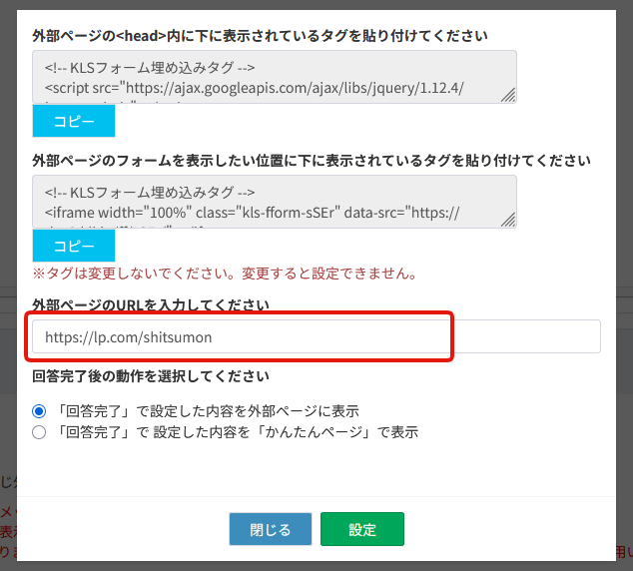Viewport: 633px width, 571px height.
Task: Select the かんたんページで表示 radio option
Action: click(x=39, y=432)
